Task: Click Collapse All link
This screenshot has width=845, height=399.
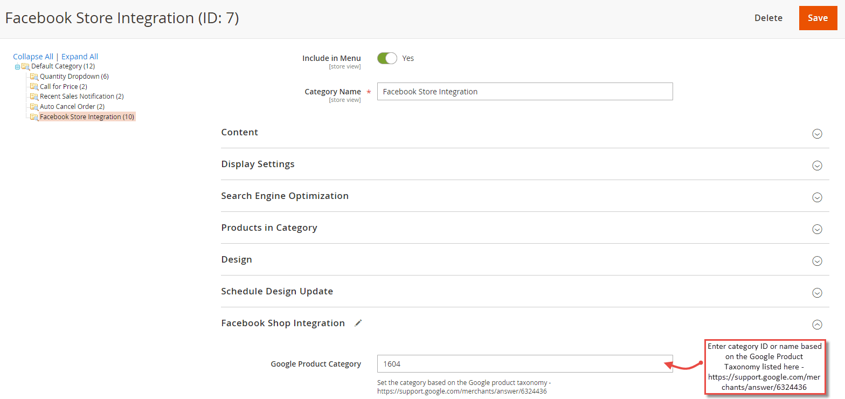Action: click(33, 57)
